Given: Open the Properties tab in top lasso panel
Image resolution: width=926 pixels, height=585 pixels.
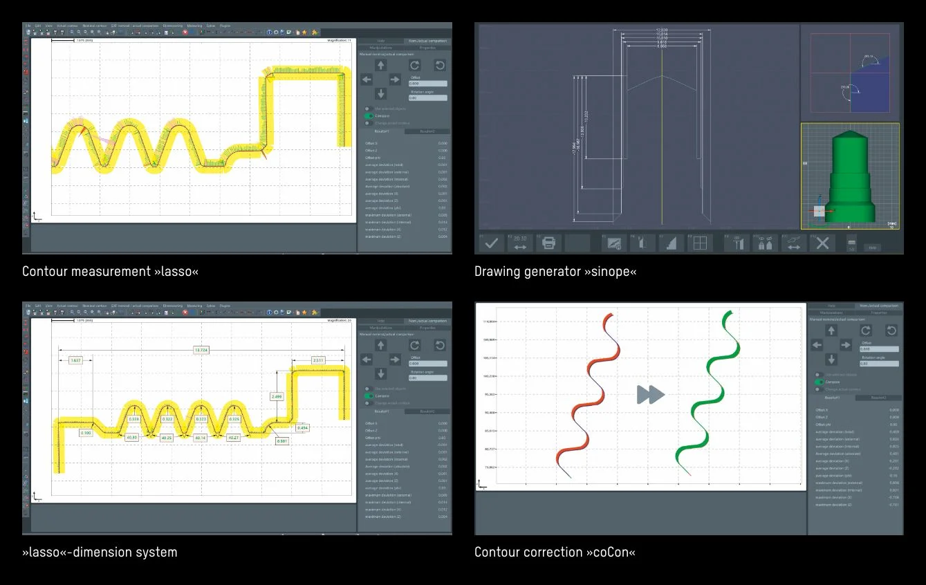Looking at the screenshot, I should 427,48.
